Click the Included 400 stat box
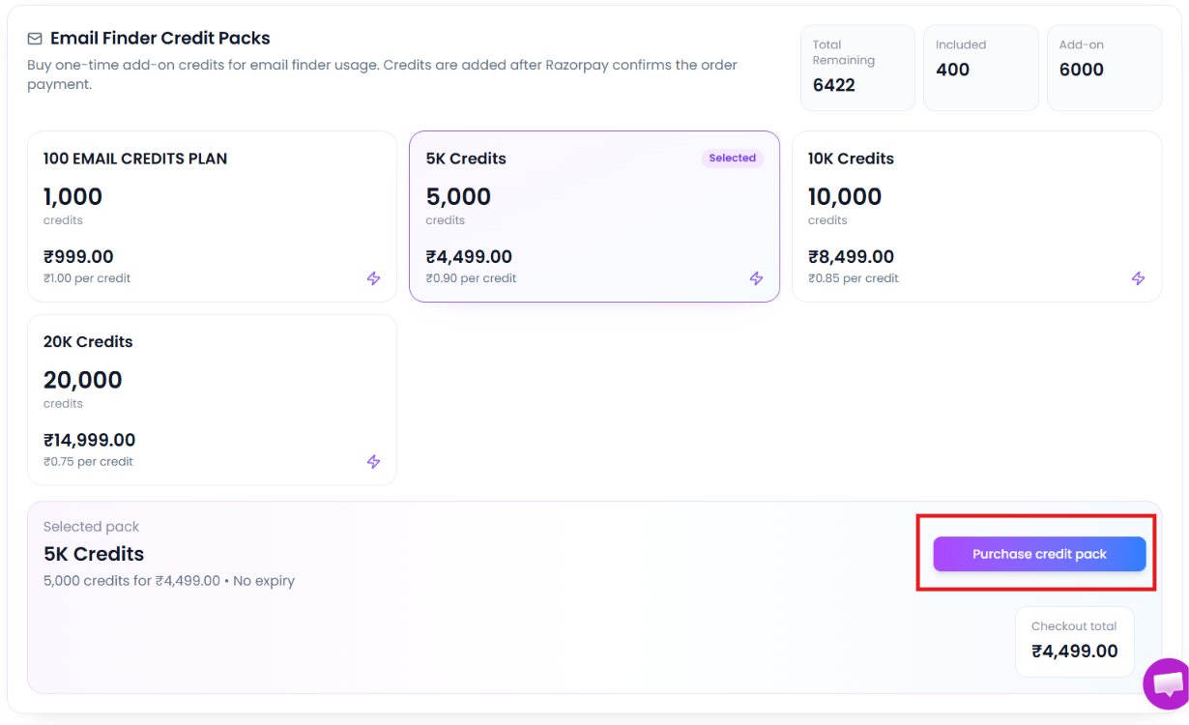This screenshot has height=725, width=1189. point(981,68)
